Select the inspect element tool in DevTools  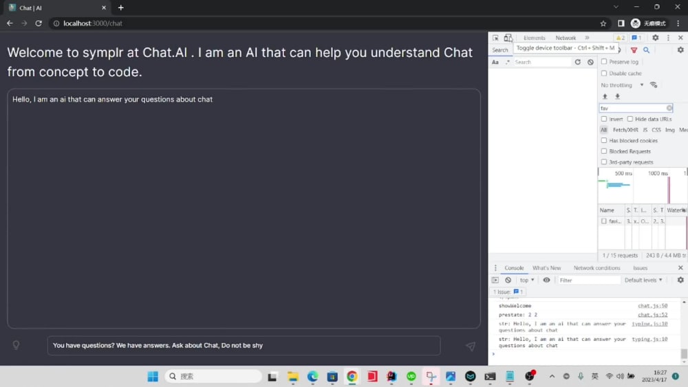point(495,38)
